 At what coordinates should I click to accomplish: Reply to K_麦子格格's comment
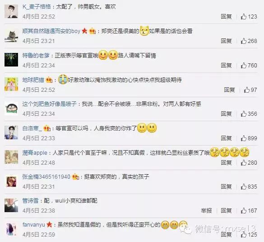[x=226, y=17]
